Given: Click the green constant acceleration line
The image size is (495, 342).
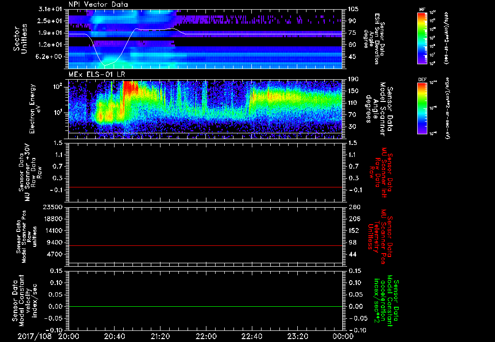Looking at the screenshot, I should click(205, 306).
